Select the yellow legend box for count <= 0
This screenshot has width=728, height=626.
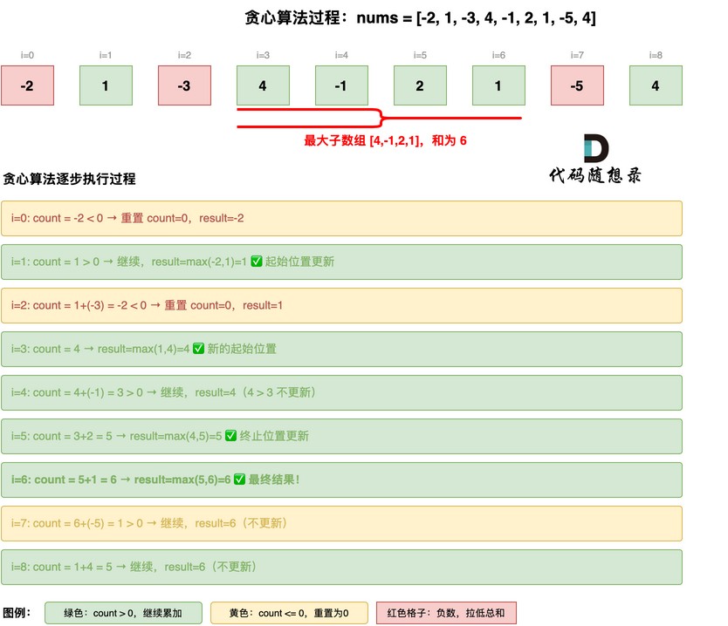coord(289,613)
